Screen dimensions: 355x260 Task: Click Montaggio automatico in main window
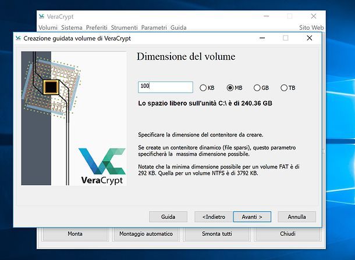[x=146, y=234]
